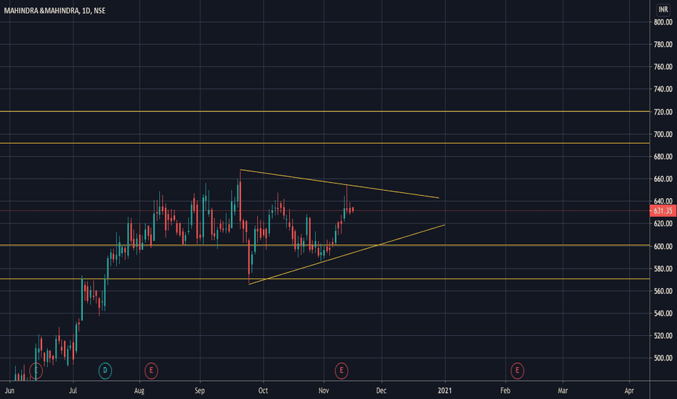
Task: Select the horizontal line near 570.00
Action: click(x=325, y=279)
